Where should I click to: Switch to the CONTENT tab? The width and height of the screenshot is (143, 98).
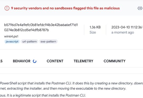pyautogui.click(x=55, y=61)
